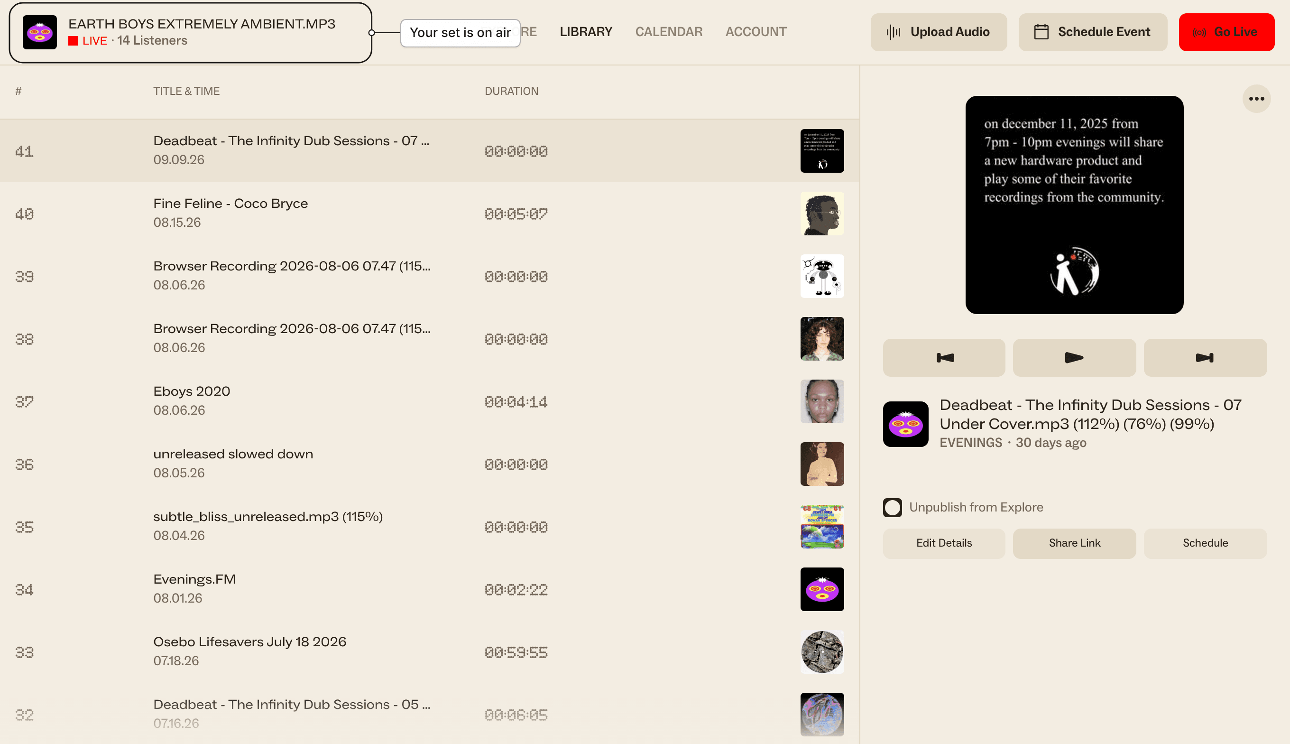Click Edit Details button
Viewport: 1290px width, 744px height.
(x=944, y=543)
